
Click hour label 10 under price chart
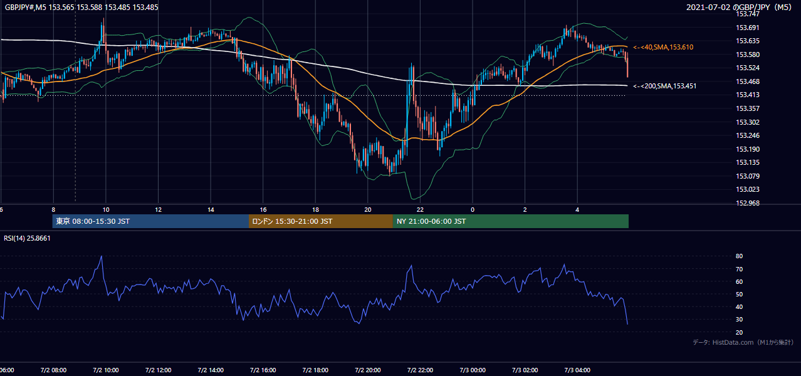point(106,210)
